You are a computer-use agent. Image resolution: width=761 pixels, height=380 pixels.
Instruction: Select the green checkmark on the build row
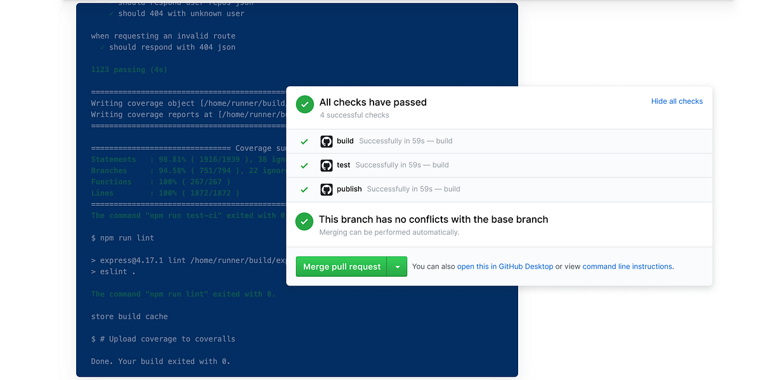click(x=304, y=141)
